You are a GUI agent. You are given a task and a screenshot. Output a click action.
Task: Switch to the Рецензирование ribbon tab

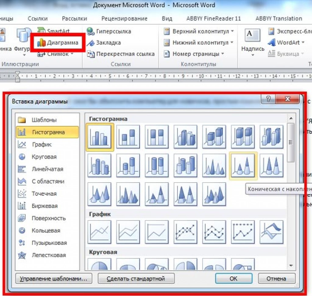coord(124,19)
